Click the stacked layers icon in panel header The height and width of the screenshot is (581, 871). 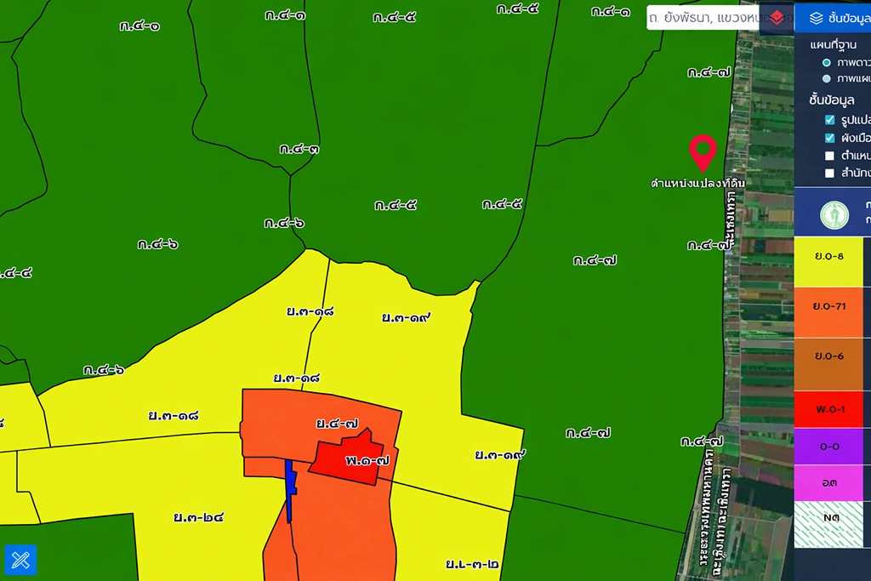click(816, 18)
